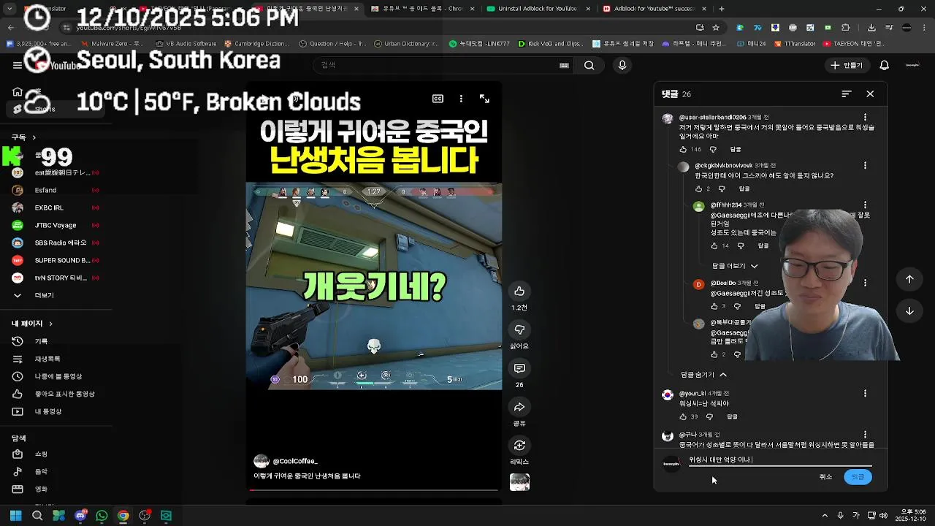Remix this Short with 리믹스 icon
The image size is (935, 526).
[x=519, y=446]
